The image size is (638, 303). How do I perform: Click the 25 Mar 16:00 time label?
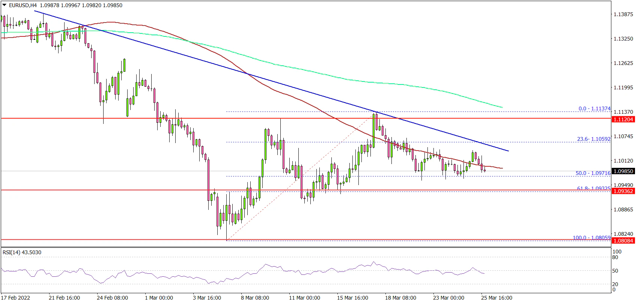click(497, 298)
